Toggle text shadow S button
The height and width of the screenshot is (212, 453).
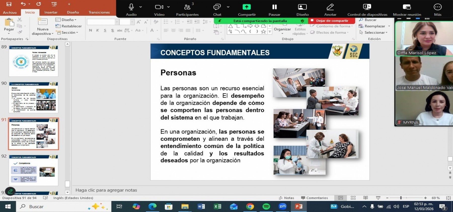[x=112, y=30]
